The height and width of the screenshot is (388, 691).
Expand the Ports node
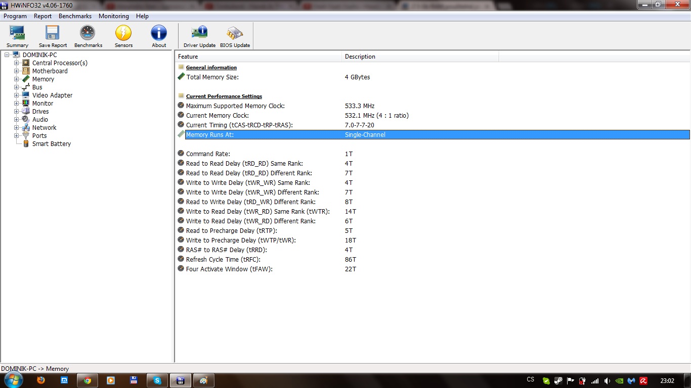[17, 135]
